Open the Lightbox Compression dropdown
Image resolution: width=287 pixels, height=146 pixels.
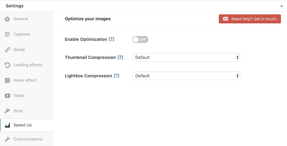click(186, 76)
